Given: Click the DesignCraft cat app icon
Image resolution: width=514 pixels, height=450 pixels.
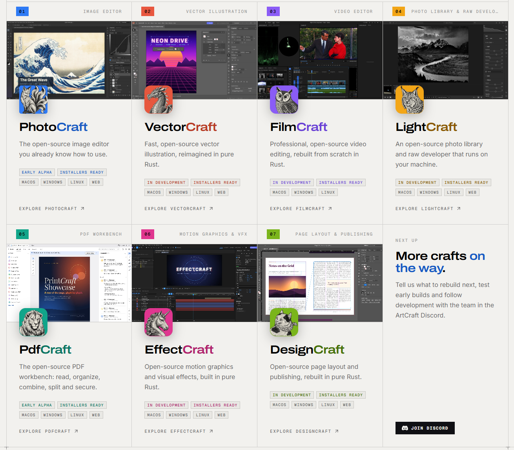Looking at the screenshot, I should point(284,322).
